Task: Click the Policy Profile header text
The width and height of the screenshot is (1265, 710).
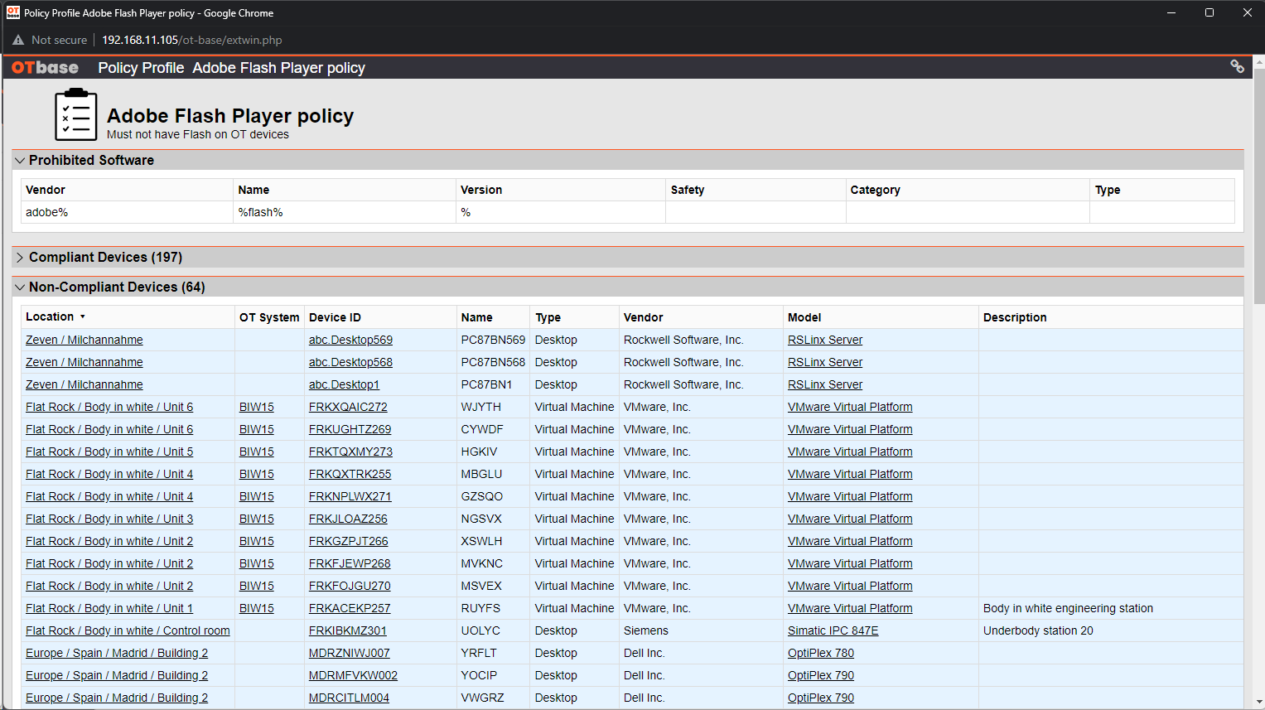Action: tap(141, 68)
